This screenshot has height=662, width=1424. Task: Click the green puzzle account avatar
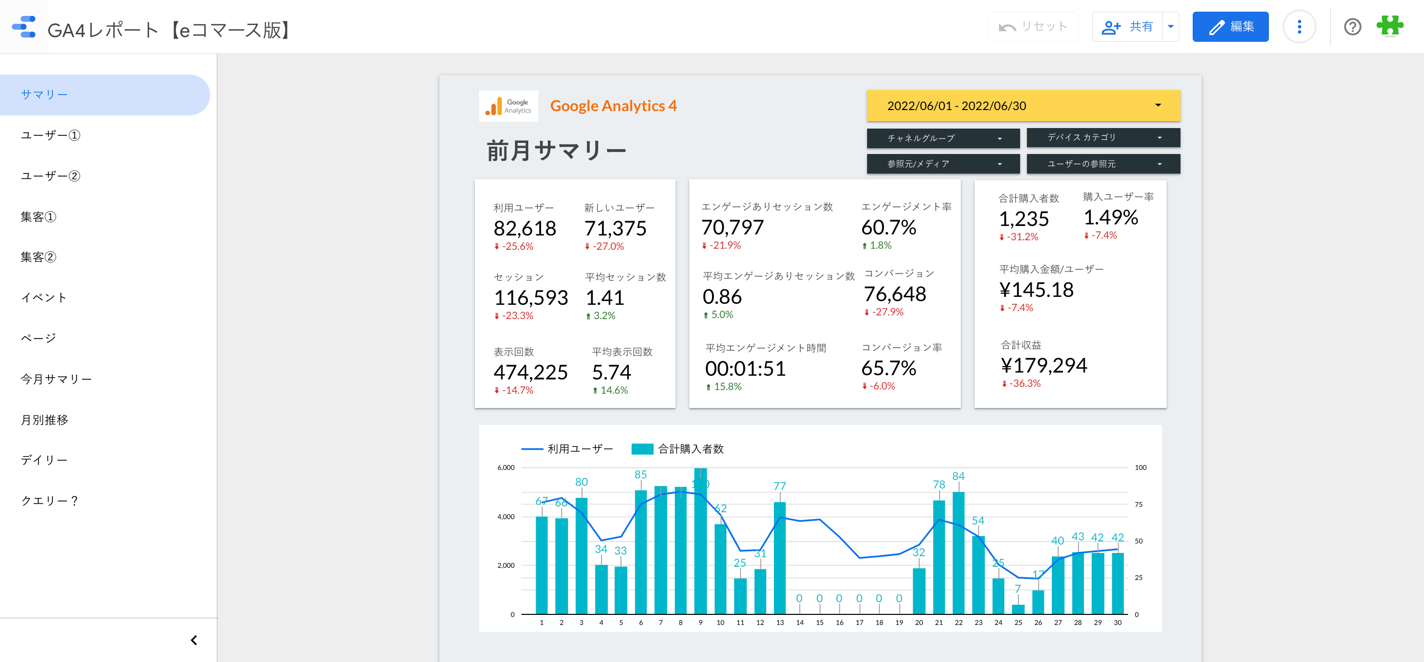tap(1389, 26)
